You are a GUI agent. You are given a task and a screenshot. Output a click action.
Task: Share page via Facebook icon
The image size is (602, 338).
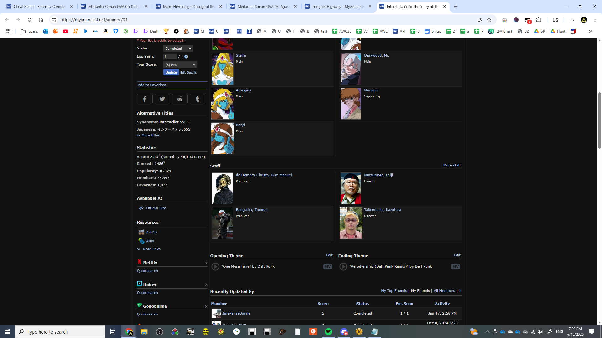tap(145, 99)
